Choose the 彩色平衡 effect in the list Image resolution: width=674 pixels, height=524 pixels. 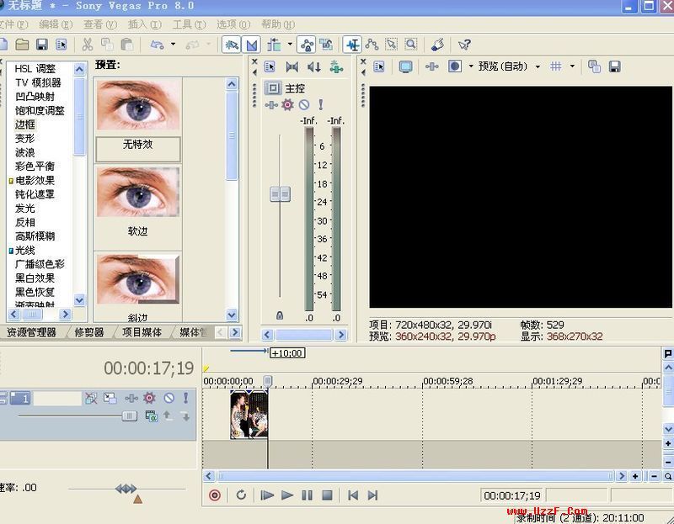pos(35,166)
